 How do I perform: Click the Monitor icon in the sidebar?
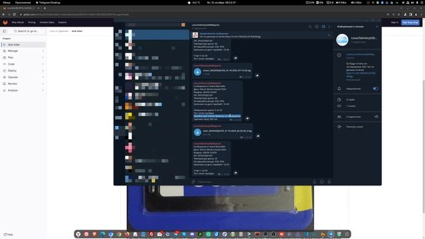coord(5,84)
